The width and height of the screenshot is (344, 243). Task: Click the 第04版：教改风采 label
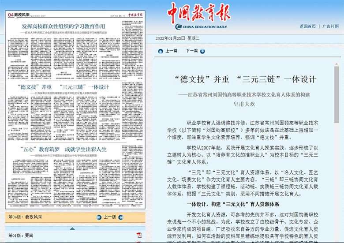pyautogui.click(x=25, y=217)
